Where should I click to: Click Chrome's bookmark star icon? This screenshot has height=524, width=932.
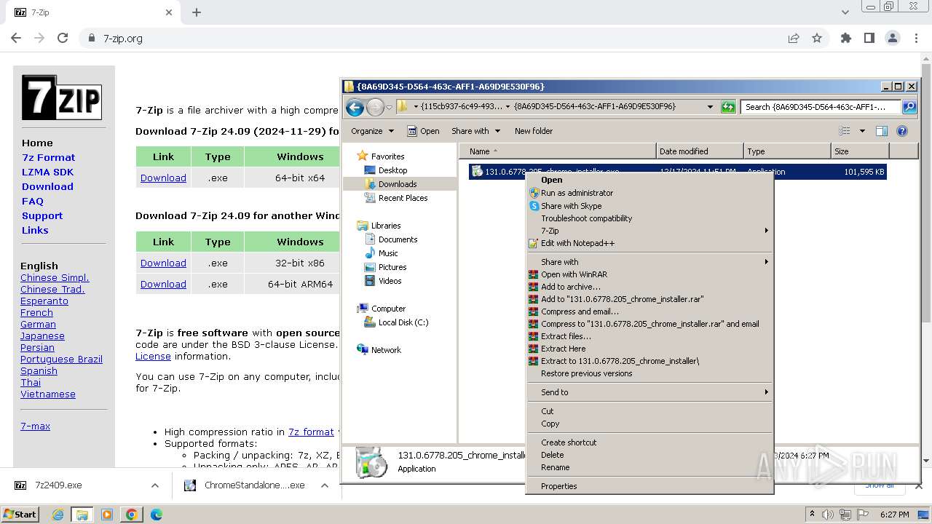click(817, 38)
